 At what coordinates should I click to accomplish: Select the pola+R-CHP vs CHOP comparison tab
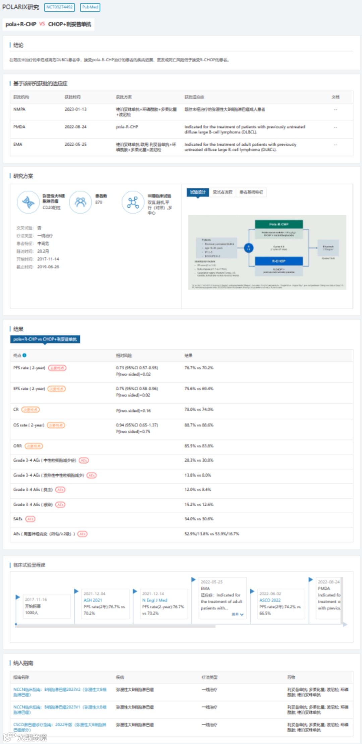pyautogui.click(x=48, y=24)
